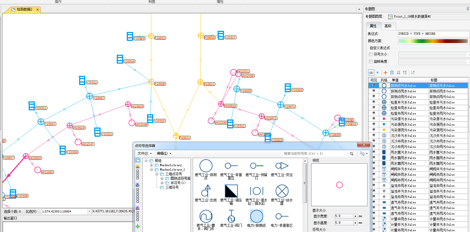
Task: Click the sort ascending icon
Action: coord(398,73)
